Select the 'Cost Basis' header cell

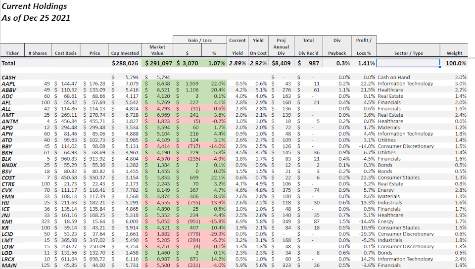pyautogui.click(x=65, y=53)
